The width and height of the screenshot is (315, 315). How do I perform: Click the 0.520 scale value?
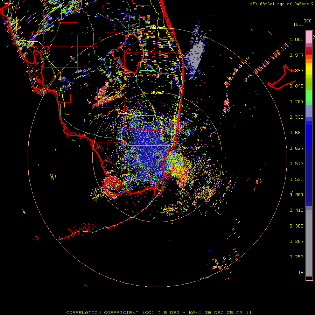pyautogui.click(x=296, y=180)
